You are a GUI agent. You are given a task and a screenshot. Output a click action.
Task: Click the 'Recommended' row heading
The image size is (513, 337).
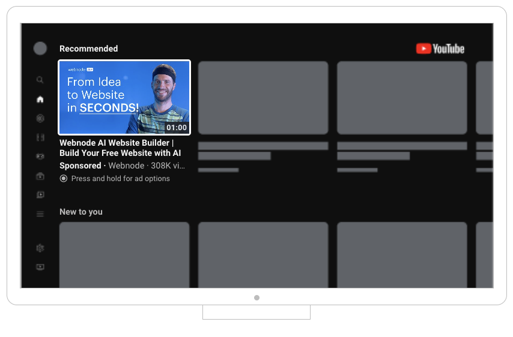[89, 49]
